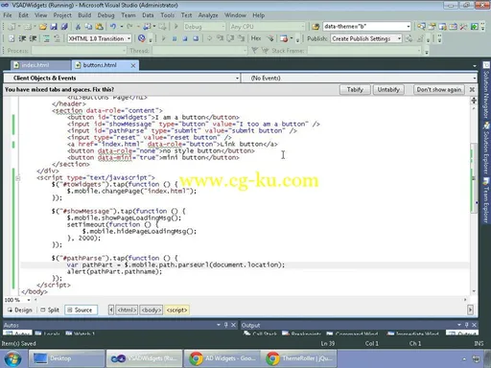Viewport: 491px width, 368px height.
Task: Click the Don't show again button
Action: (438, 90)
